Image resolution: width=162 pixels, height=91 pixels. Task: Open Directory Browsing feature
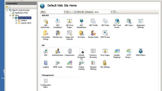93,53
